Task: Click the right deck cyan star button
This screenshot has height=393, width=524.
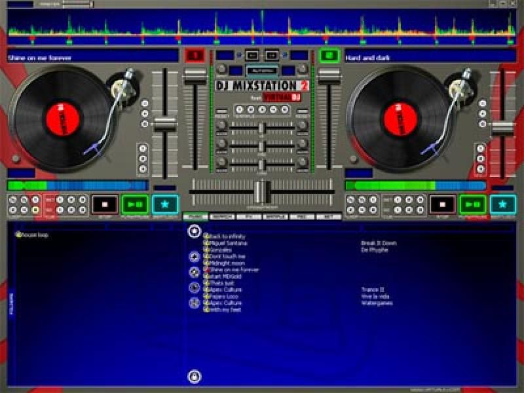Action: (502, 204)
